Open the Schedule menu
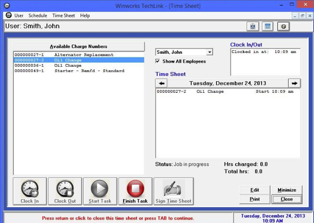 click(38, 15)
